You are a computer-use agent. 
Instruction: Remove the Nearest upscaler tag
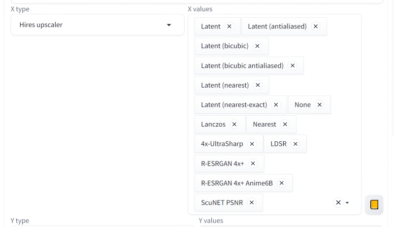tap(285, 124)
